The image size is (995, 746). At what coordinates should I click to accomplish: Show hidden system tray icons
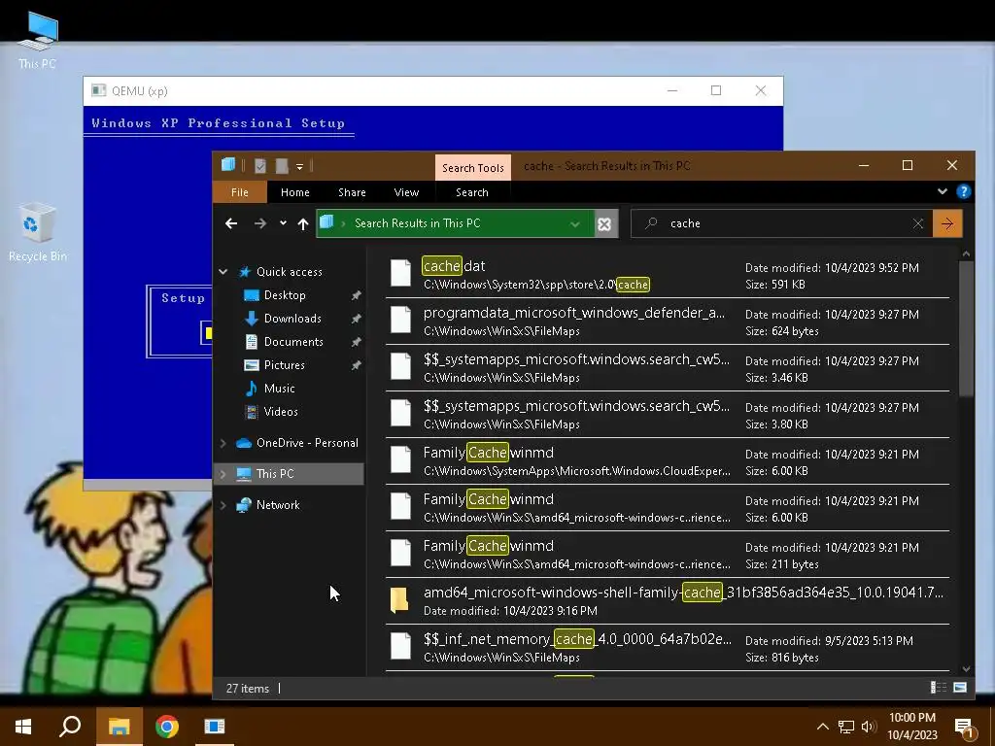pos(822,727)
